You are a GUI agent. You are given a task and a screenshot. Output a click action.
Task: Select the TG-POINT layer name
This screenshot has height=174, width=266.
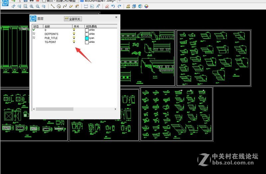tap(50, 42)
